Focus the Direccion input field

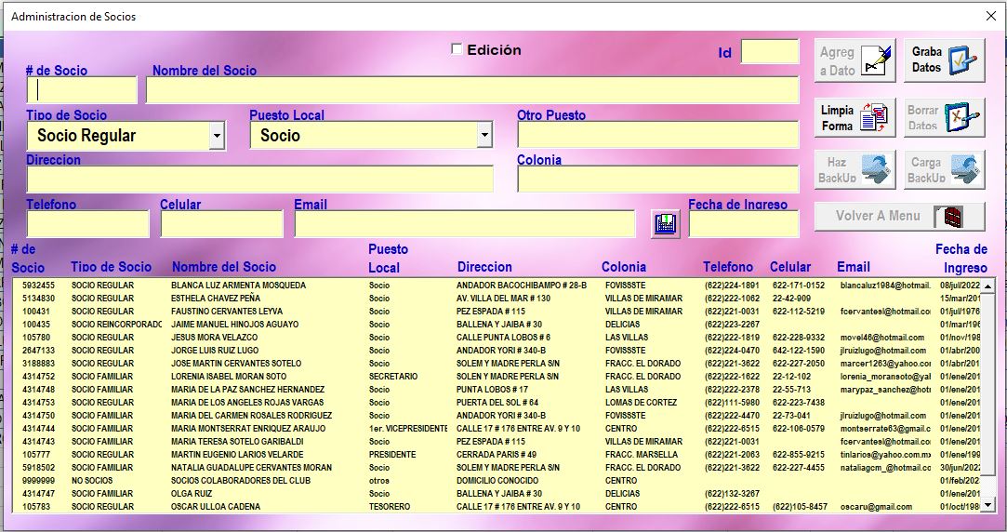click(x=260, y=180)
